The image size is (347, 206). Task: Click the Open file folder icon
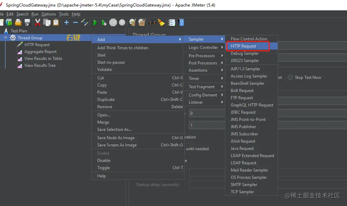(18, 22)
